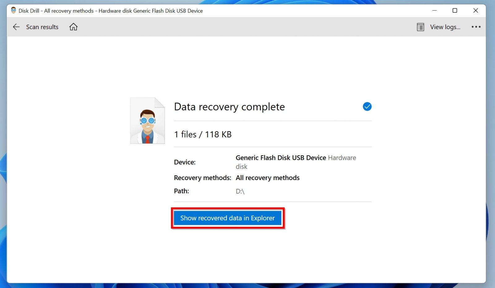
Task: Click the Disk Drill mascot illustration
Action: (x=147, y=121)
